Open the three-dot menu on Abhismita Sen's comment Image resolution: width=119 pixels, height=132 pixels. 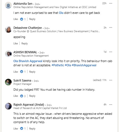[x=111, y=3]
